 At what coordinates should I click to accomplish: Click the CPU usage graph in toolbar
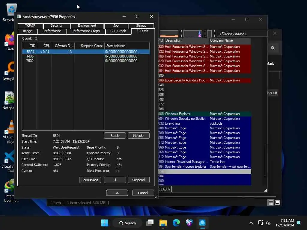pos(169,34)
